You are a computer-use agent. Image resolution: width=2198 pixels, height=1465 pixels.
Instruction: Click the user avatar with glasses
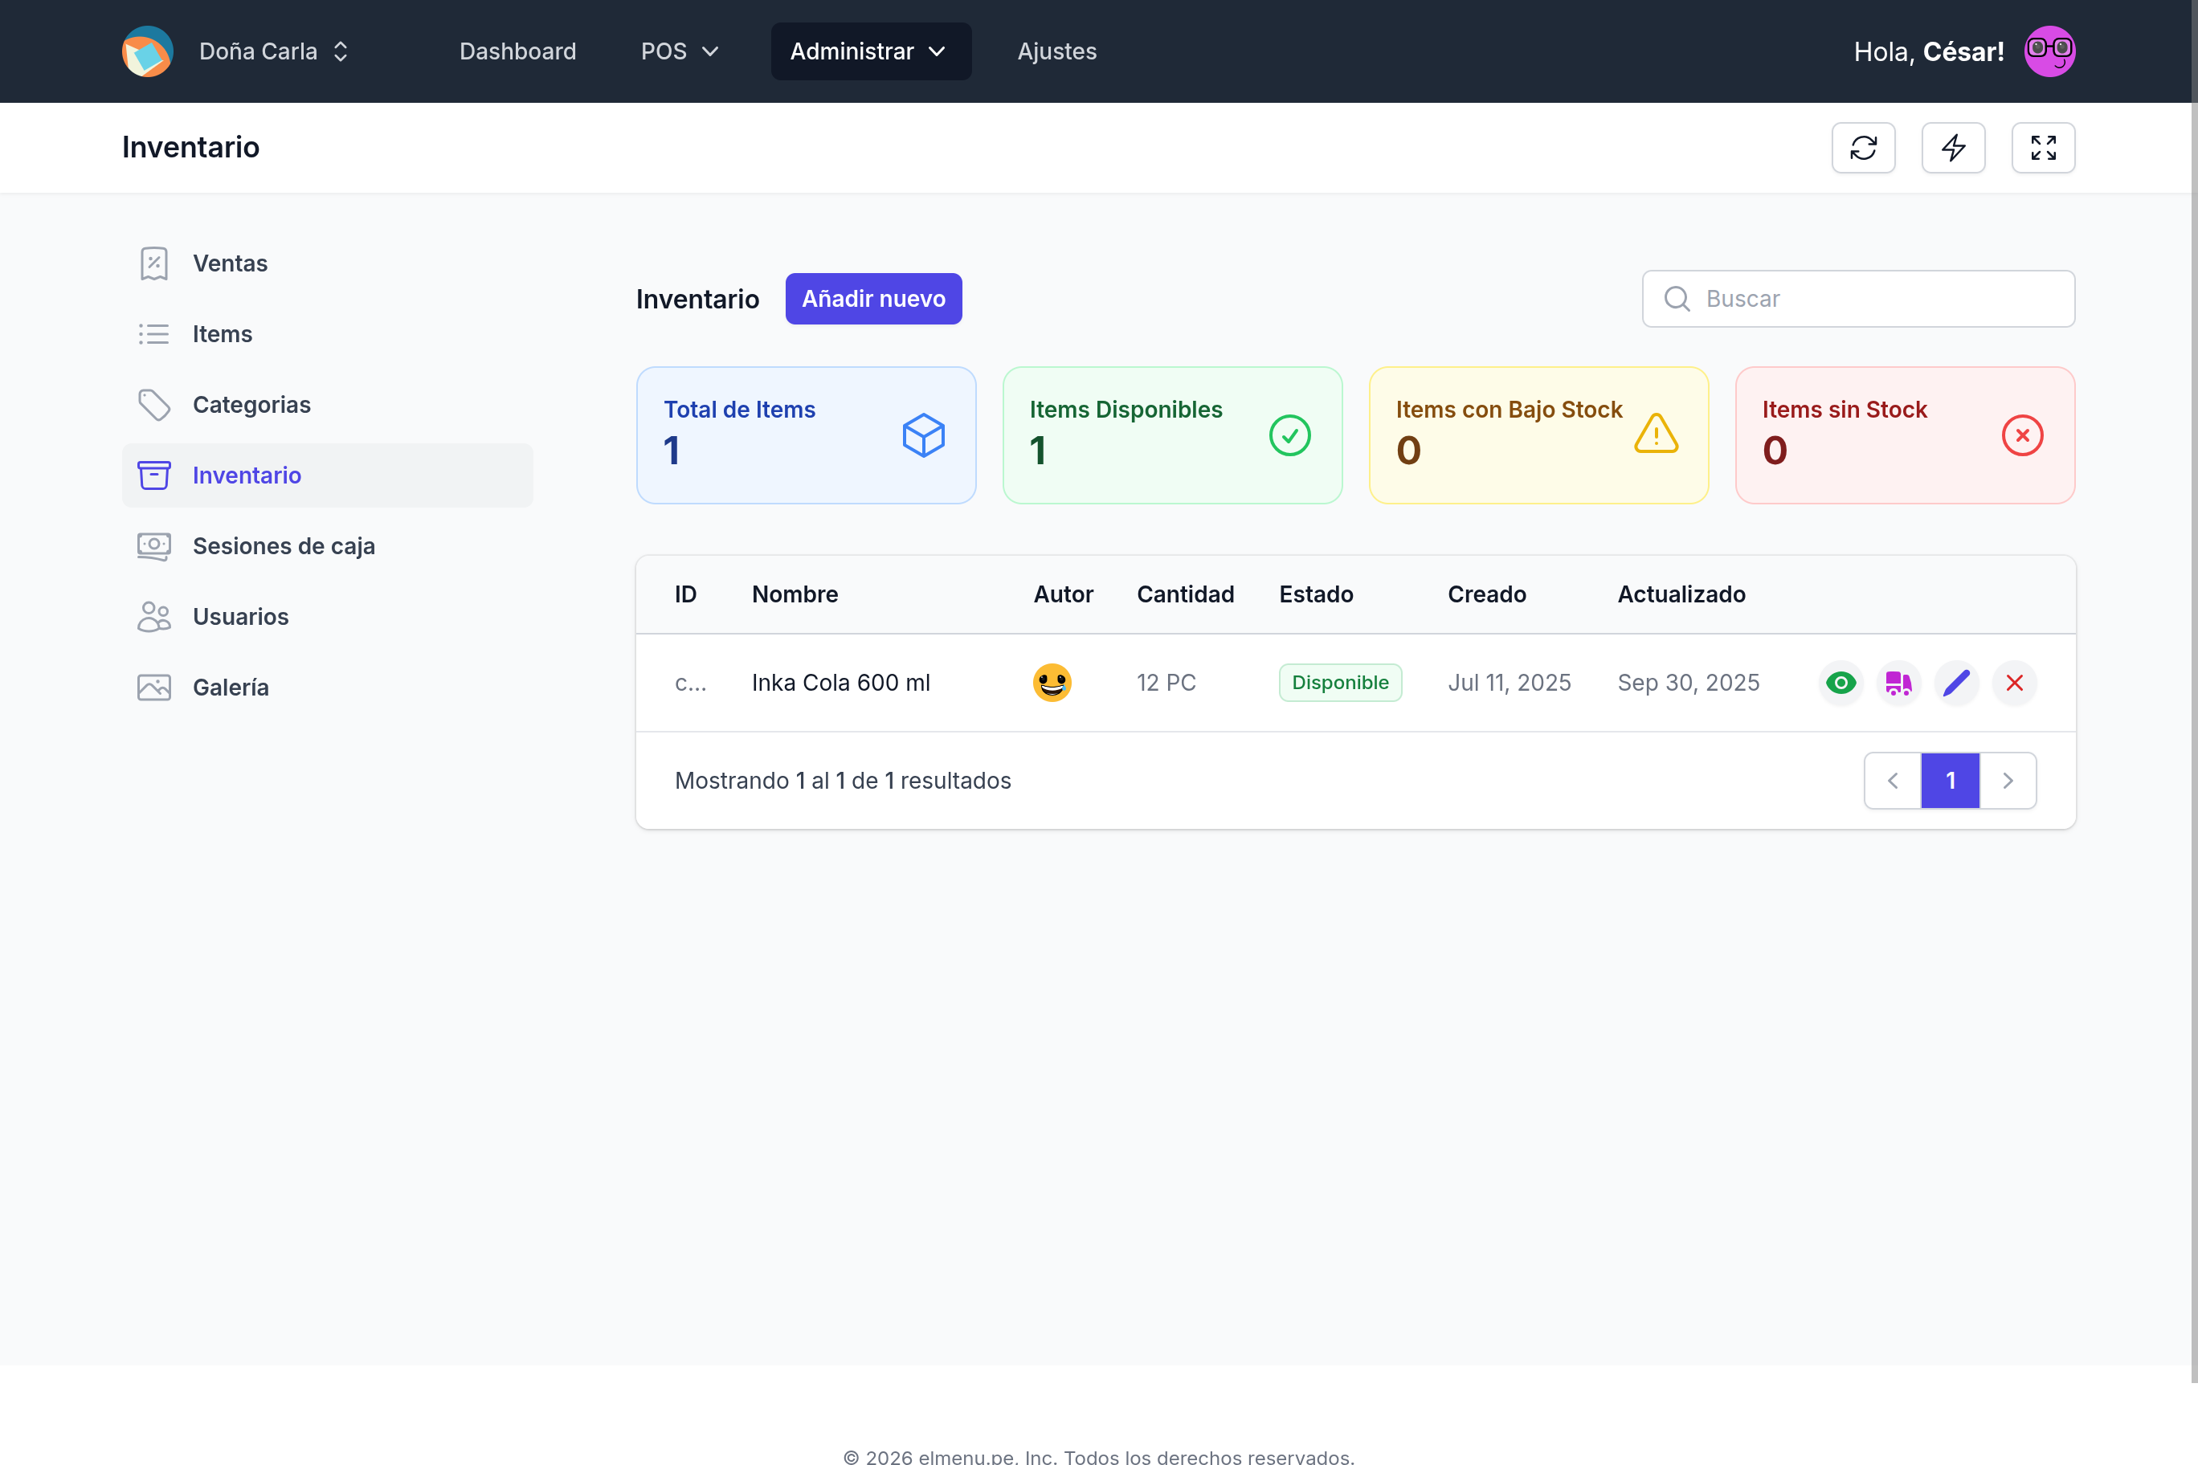2049,51
